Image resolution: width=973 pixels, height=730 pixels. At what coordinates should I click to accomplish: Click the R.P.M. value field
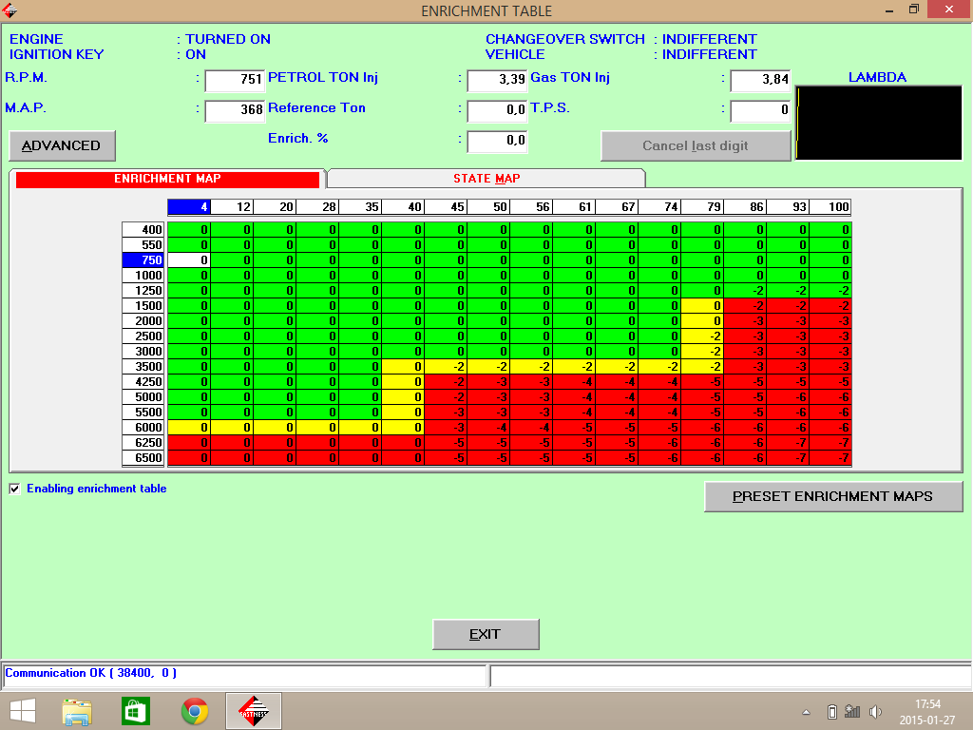[x=235, y=80]
